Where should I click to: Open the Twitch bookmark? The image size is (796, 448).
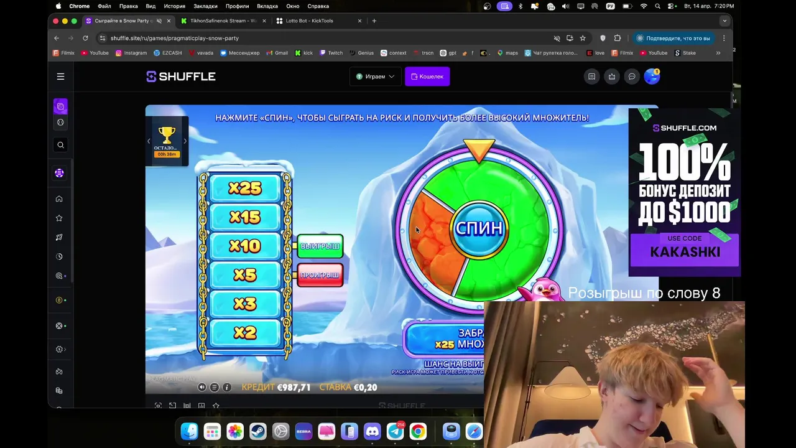pos(331,53)
